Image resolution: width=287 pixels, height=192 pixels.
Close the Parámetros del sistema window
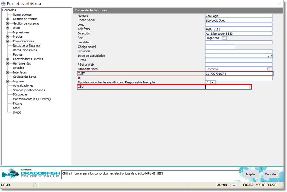coord(279,4)
